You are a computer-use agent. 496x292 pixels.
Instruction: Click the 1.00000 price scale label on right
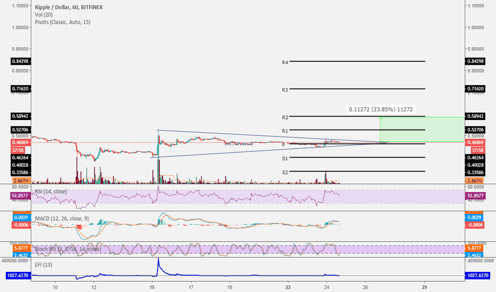[476, 28]
